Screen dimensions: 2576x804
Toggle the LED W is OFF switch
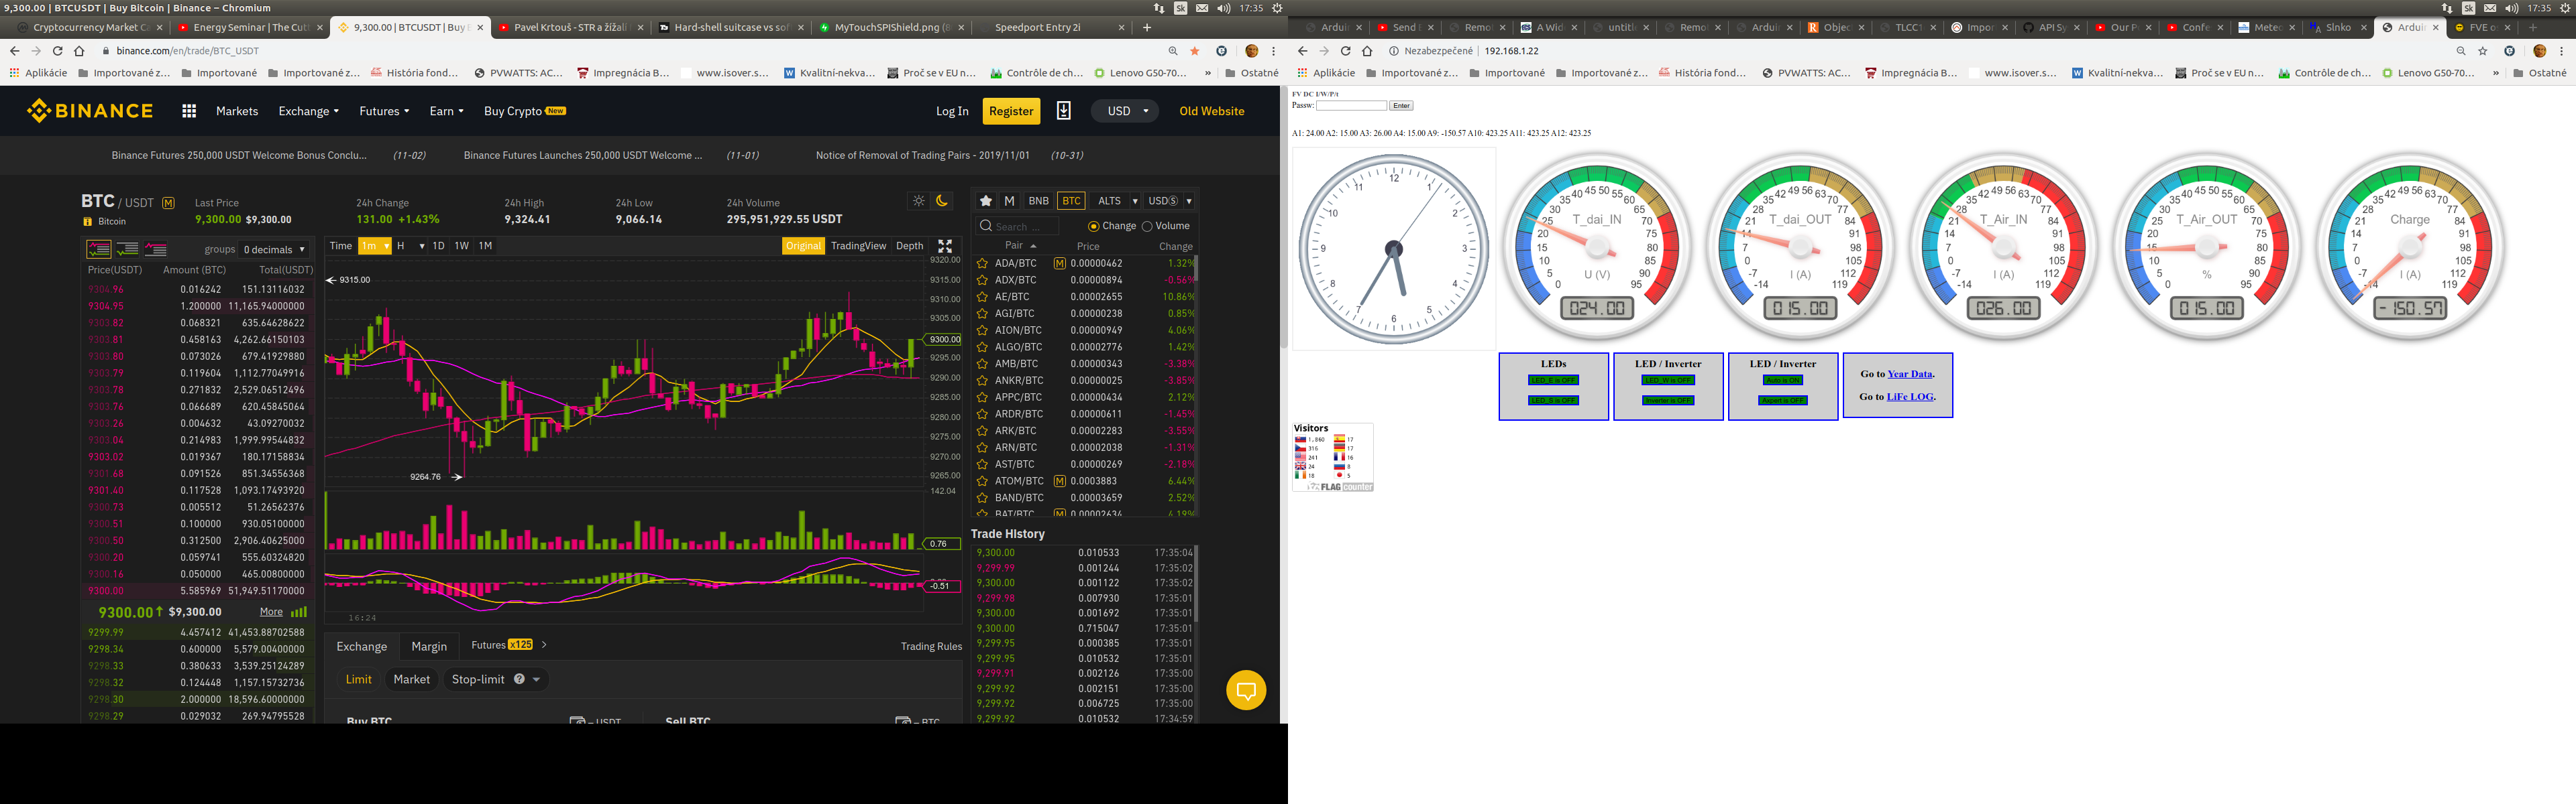tap(1668, 379)
